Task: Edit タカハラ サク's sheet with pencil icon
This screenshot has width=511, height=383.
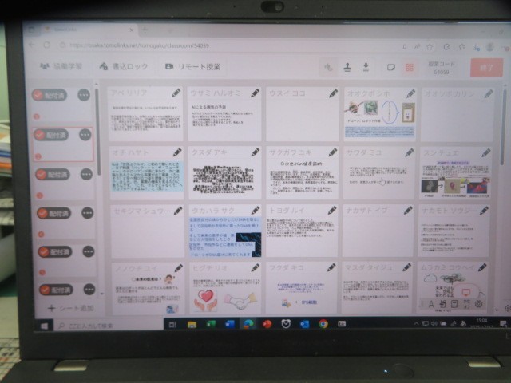Action: (255, 210)
